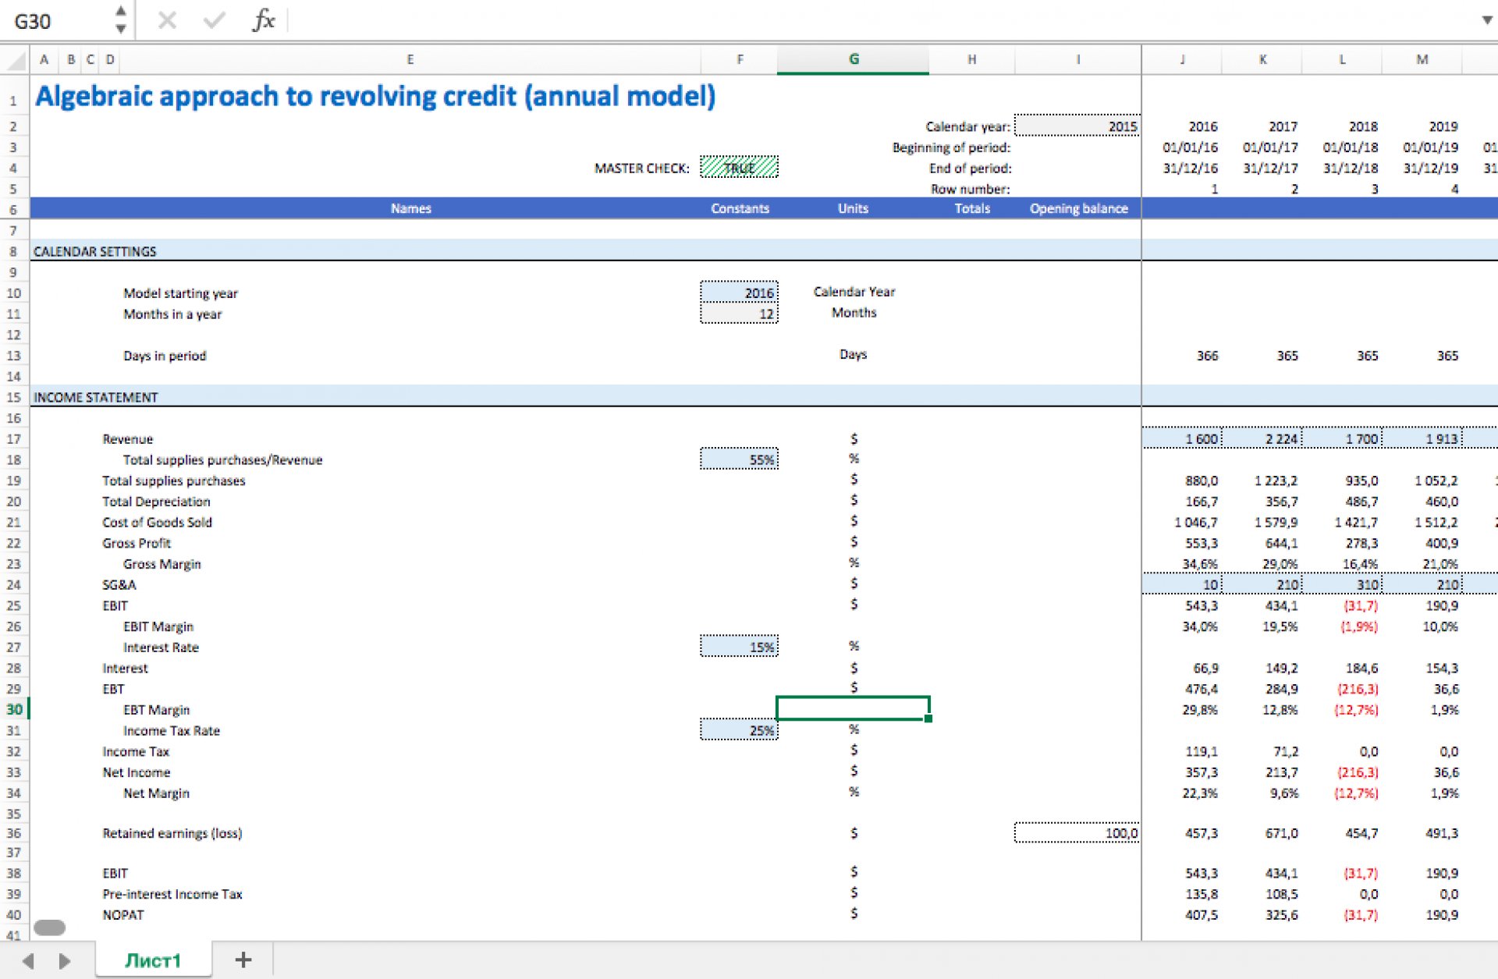
Task: Click the 'Cost of Goods Sold' label
Action: pyautogui.click(x=157, y=522)
